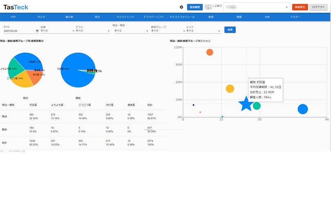Expand the クラス dropdown
This screenshot has width=331, height=206.
[93, 31]
